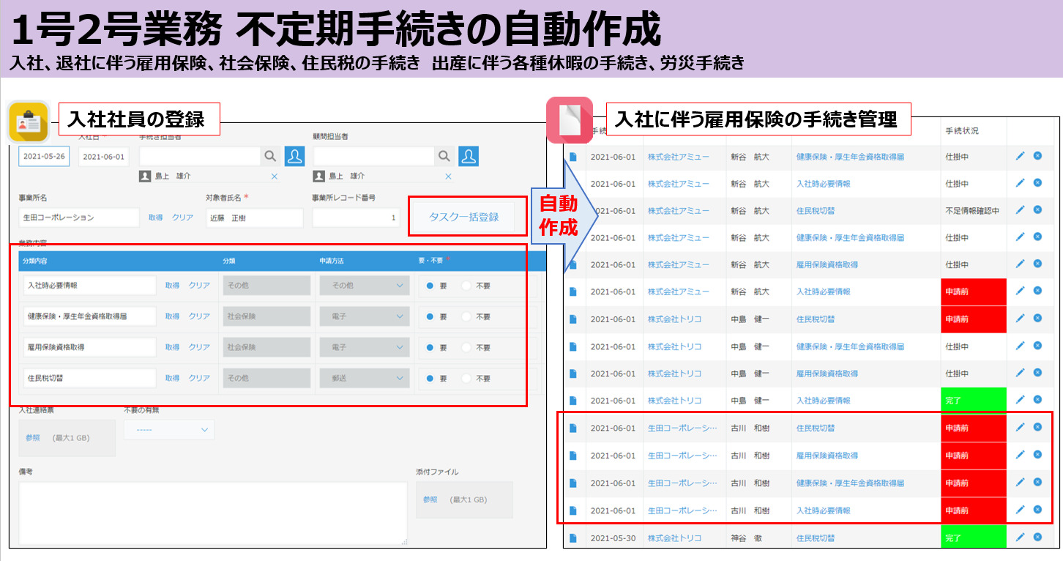This screenshot has width=1063, height=561.
Task: Remove 島上 雄介 from 顧問担当者
Action: (x=448, y=177)
